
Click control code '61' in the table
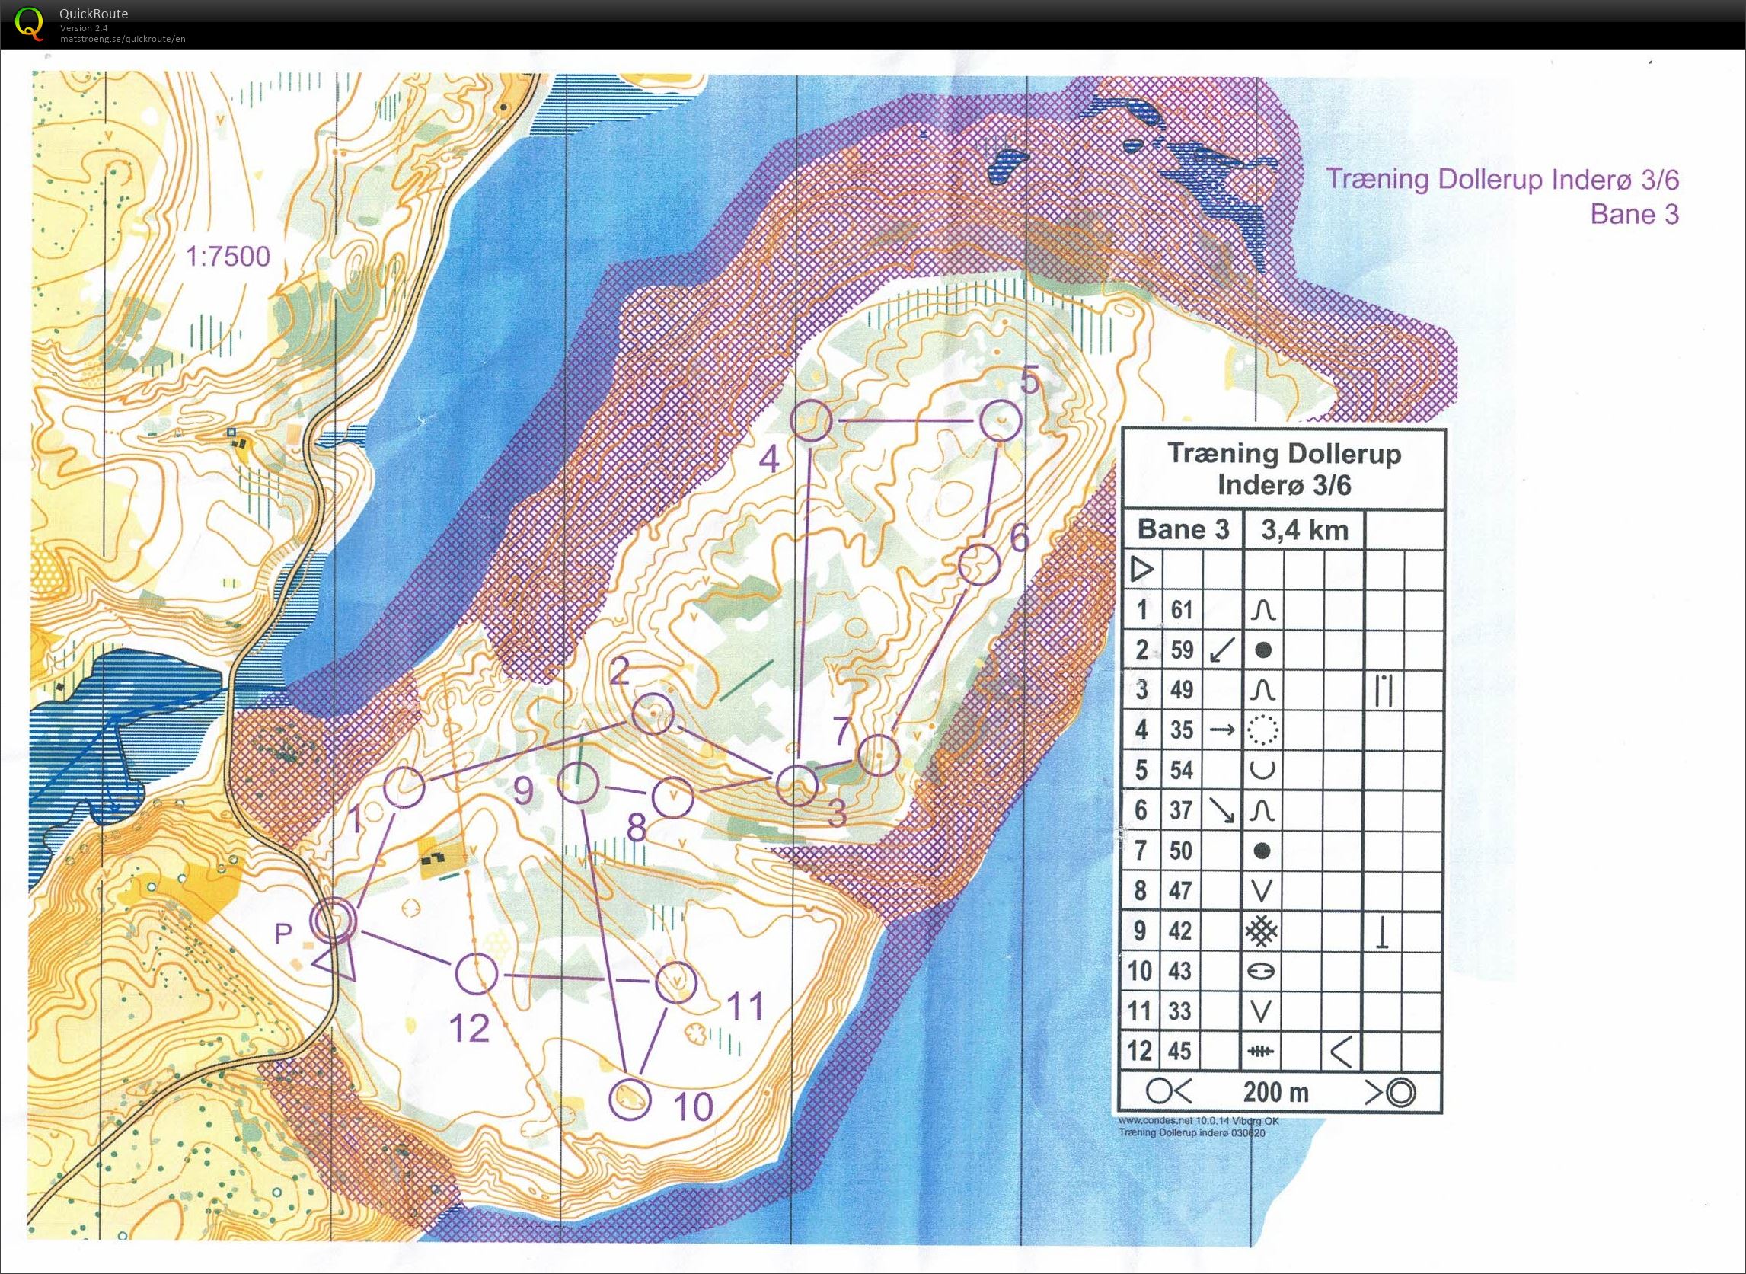1182,610
